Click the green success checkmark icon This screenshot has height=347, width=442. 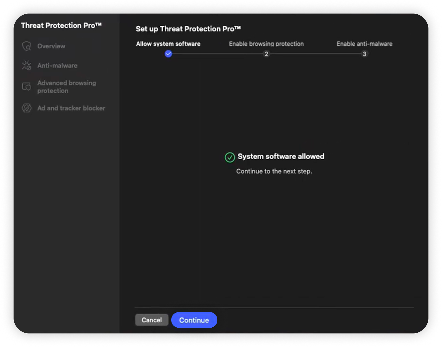point(230,157)
